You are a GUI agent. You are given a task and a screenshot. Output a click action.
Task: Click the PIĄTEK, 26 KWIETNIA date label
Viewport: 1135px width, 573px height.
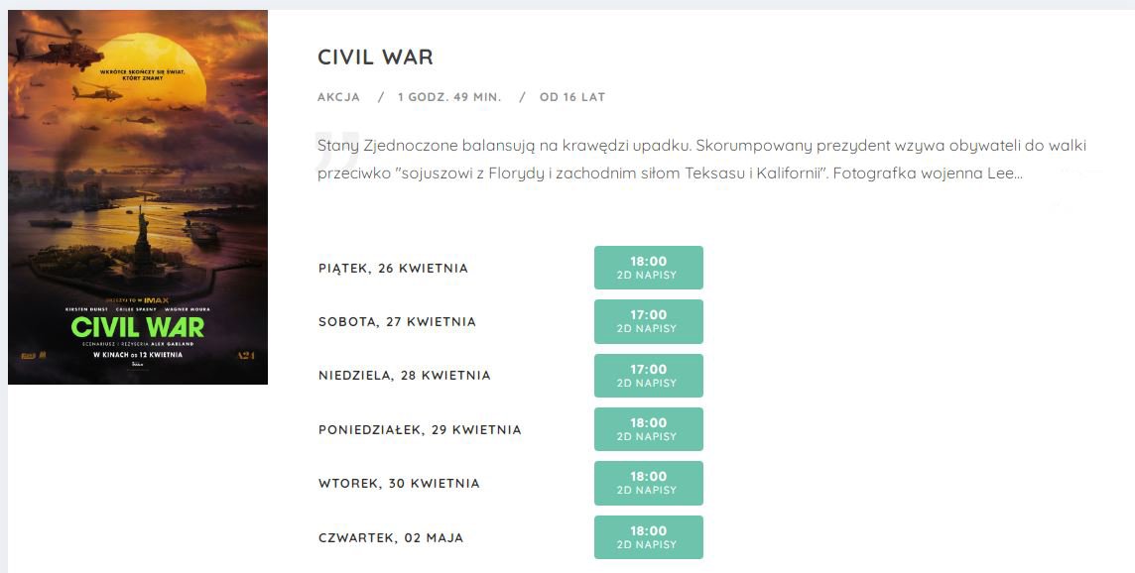click(393, 269)
